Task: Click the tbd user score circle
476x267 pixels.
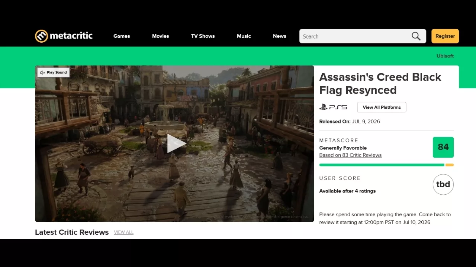Action: click(443, 184)
